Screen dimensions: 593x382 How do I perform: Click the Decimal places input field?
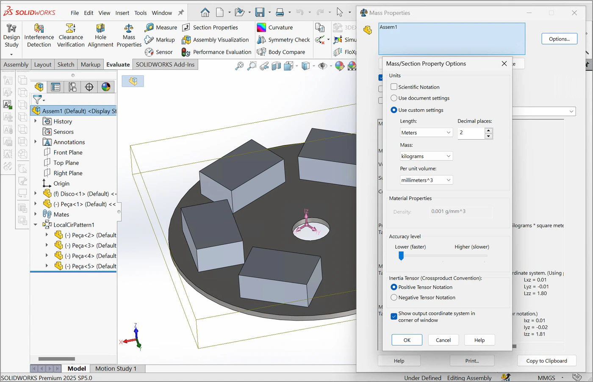point(471,133)
